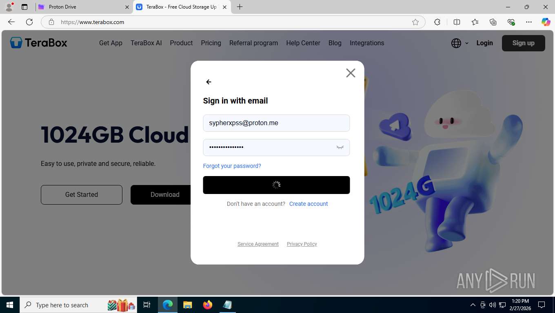The width and height of the screenshot is (555, 313).
Task: Click the loading sign-in button
Action: pyautogui.click(x=276, y=185)
